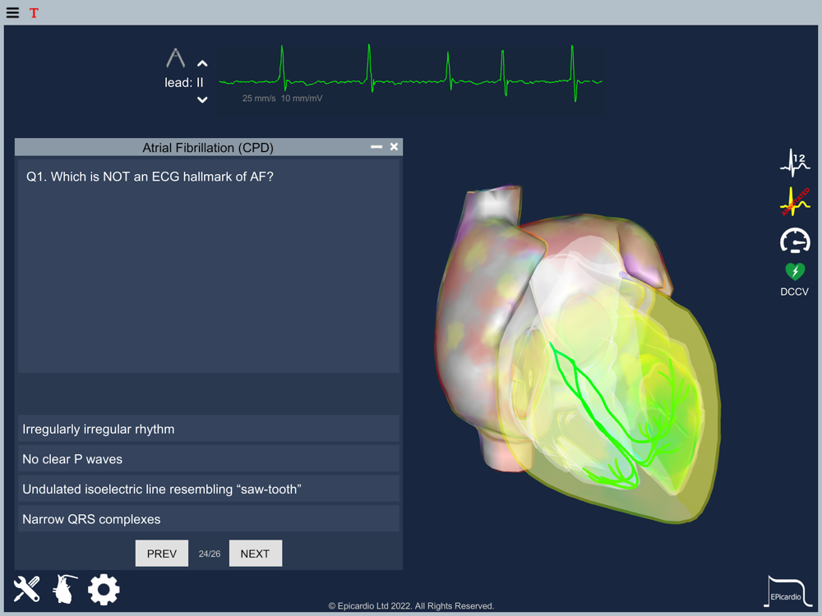The width and height of the screenshot is (822, 616).
Task: Switch to next ECG lead with down chevron
Action: pyautogui.click(x=202, y=99)
